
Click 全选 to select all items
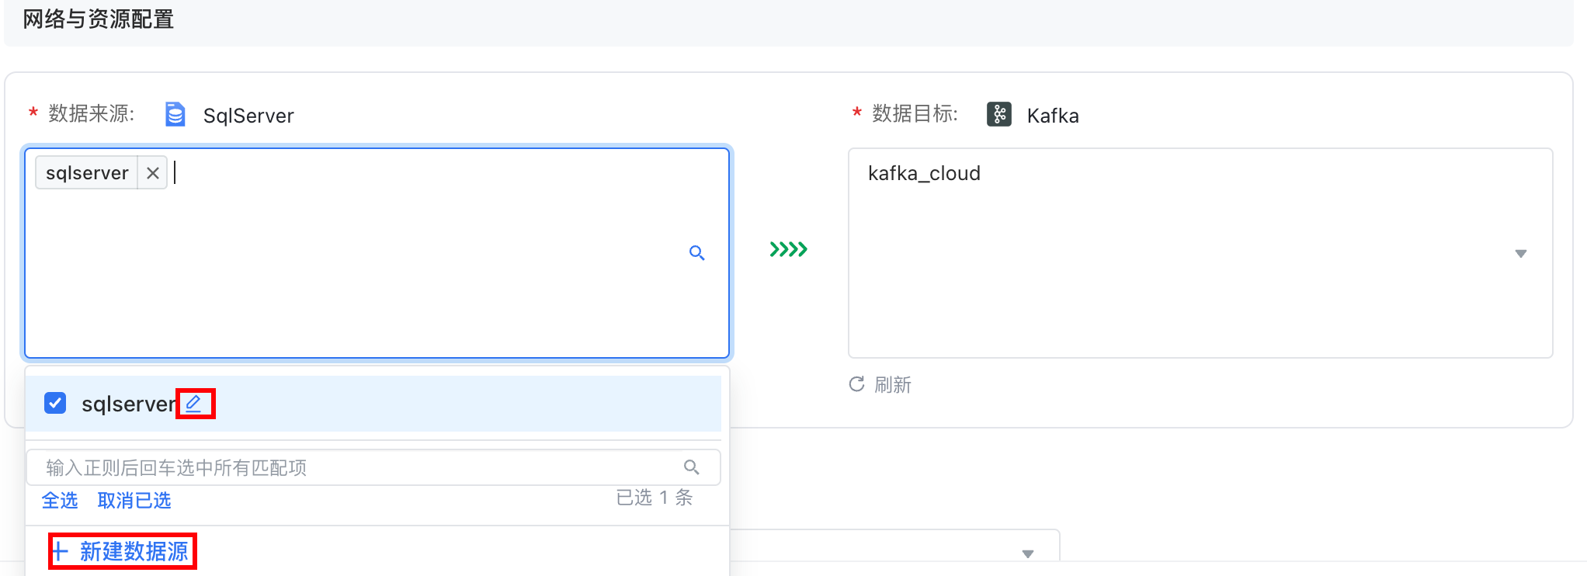[60, 501]
